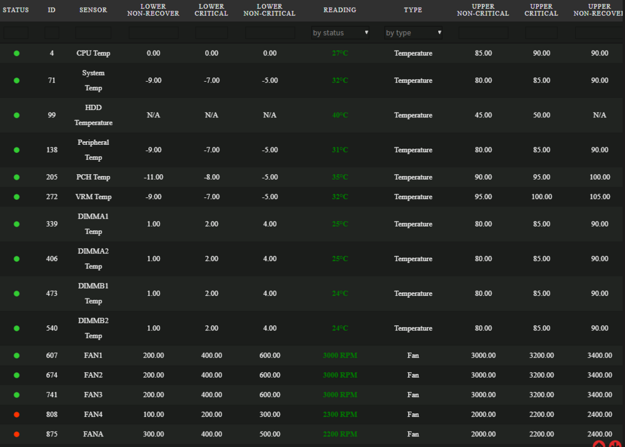Select the 'CPU Temp' sensor name
This screenshot has height=447, width=625.
[93, 53]
